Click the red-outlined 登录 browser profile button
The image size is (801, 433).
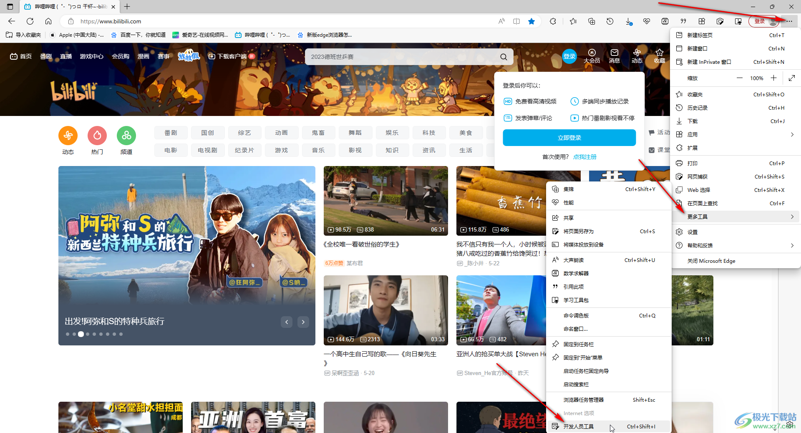pyautogui.click(x=764, y=21)
